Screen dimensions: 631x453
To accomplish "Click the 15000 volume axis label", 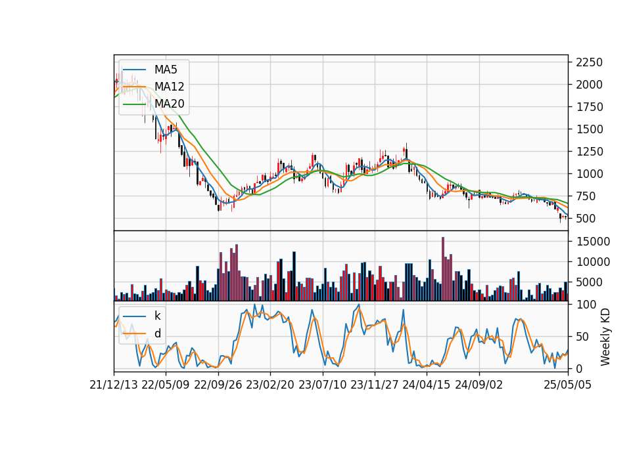I will (593, 242).
